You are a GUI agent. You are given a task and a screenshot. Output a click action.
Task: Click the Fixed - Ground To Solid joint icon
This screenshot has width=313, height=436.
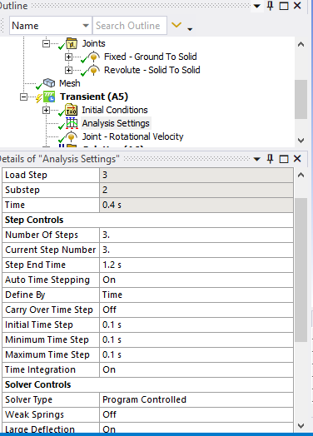point(94,57)
